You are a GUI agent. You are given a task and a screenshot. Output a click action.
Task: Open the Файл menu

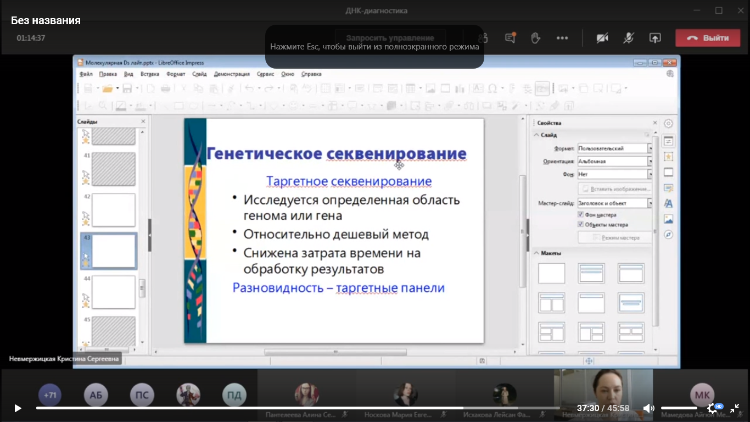pyautogui.click(x=86, y=74)
